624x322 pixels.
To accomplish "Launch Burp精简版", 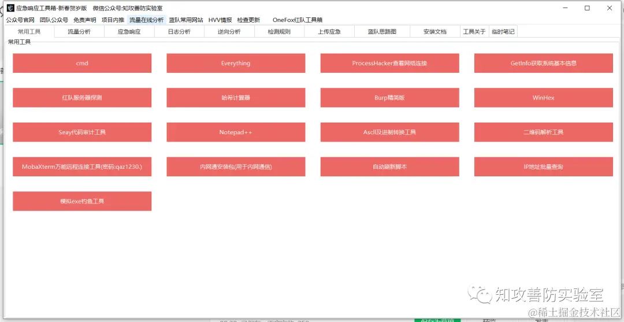I will (389, 98).
